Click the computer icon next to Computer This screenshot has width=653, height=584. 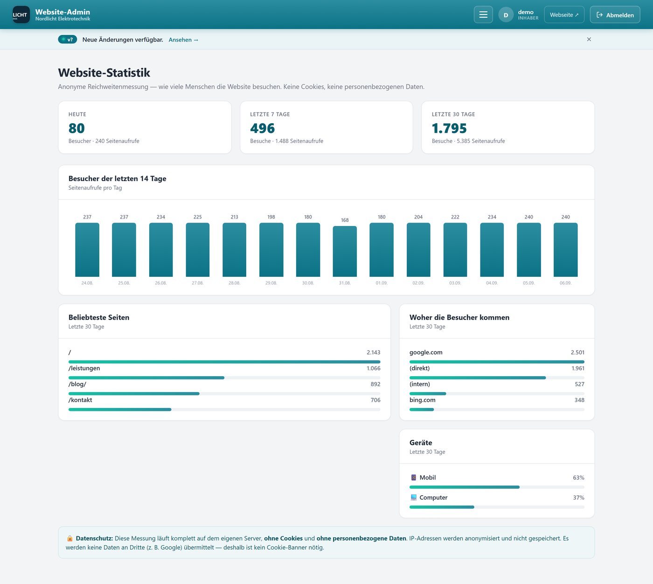tap(413, 498)
